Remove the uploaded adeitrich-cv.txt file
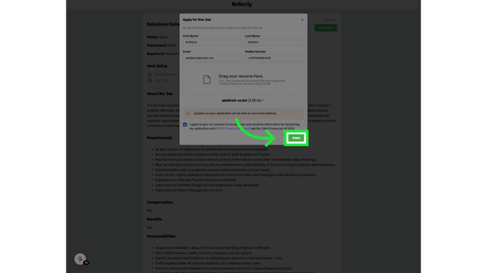Screen dimensions: 487x273 [x=263, y=100]
